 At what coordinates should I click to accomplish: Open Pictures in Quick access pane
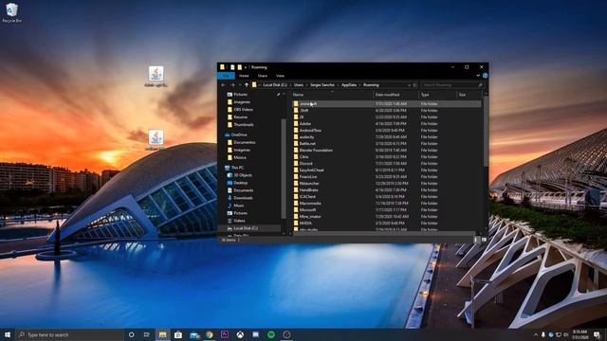(x=240, y=95)
